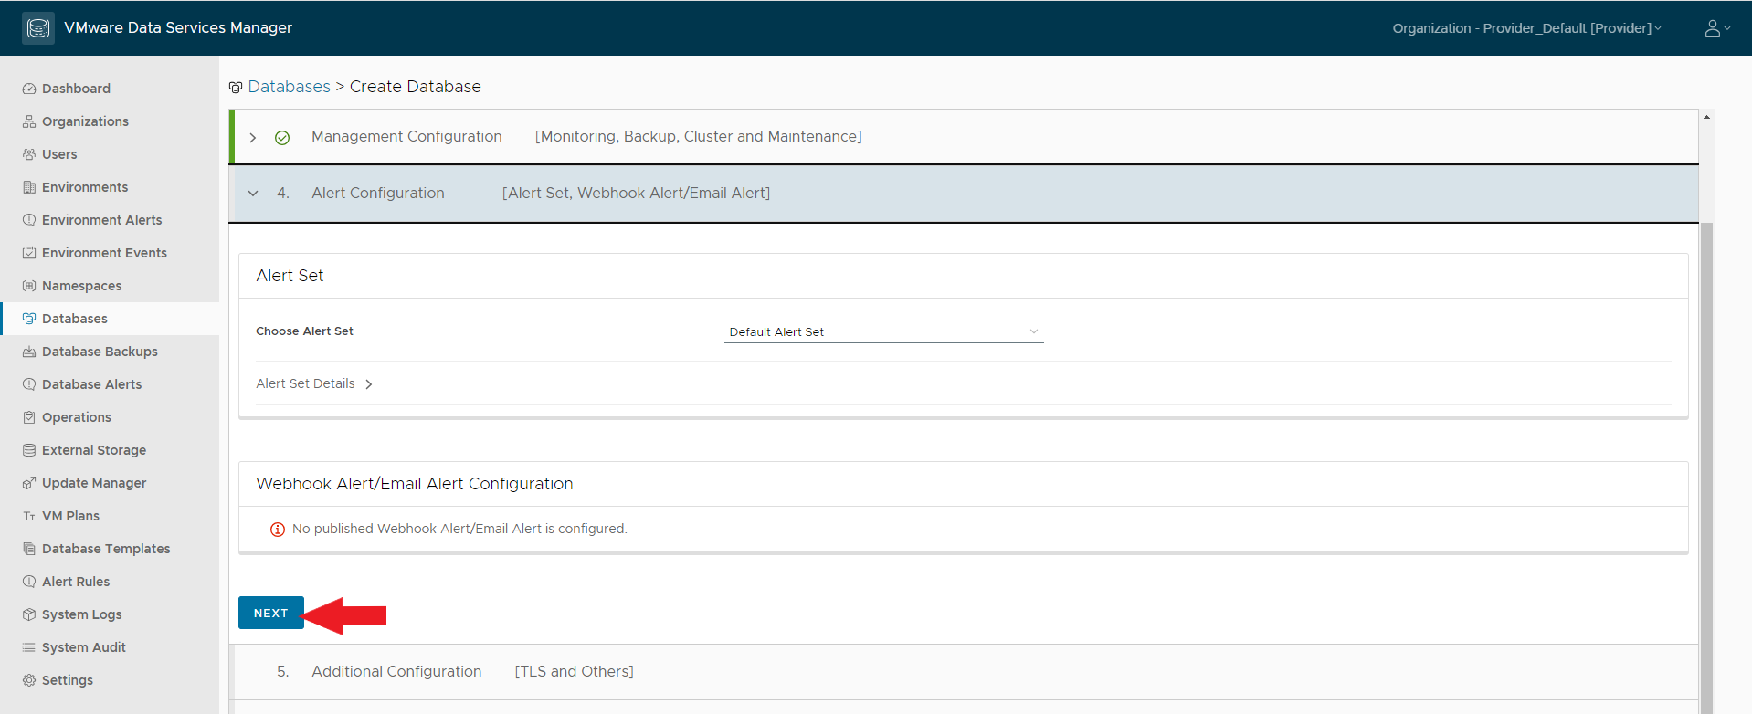The width and height of the screenshot is (1752, 714).
Task: Click the breadcrumb database icon
Action: [x=236, y=88]
